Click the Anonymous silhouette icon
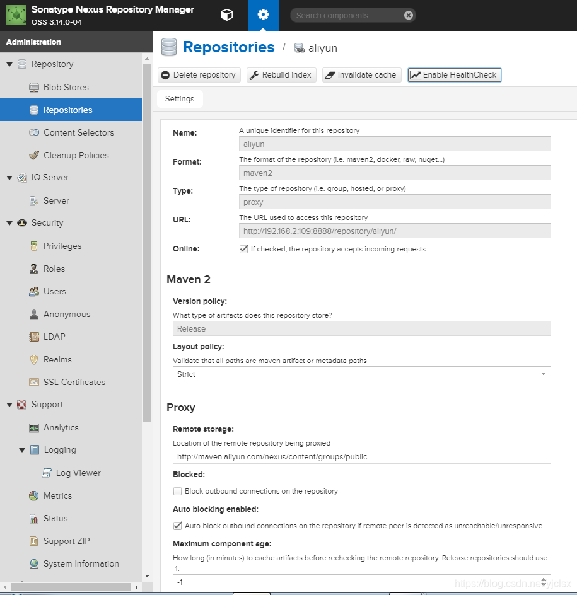This screenshot has width=577, height=595. 34,314
